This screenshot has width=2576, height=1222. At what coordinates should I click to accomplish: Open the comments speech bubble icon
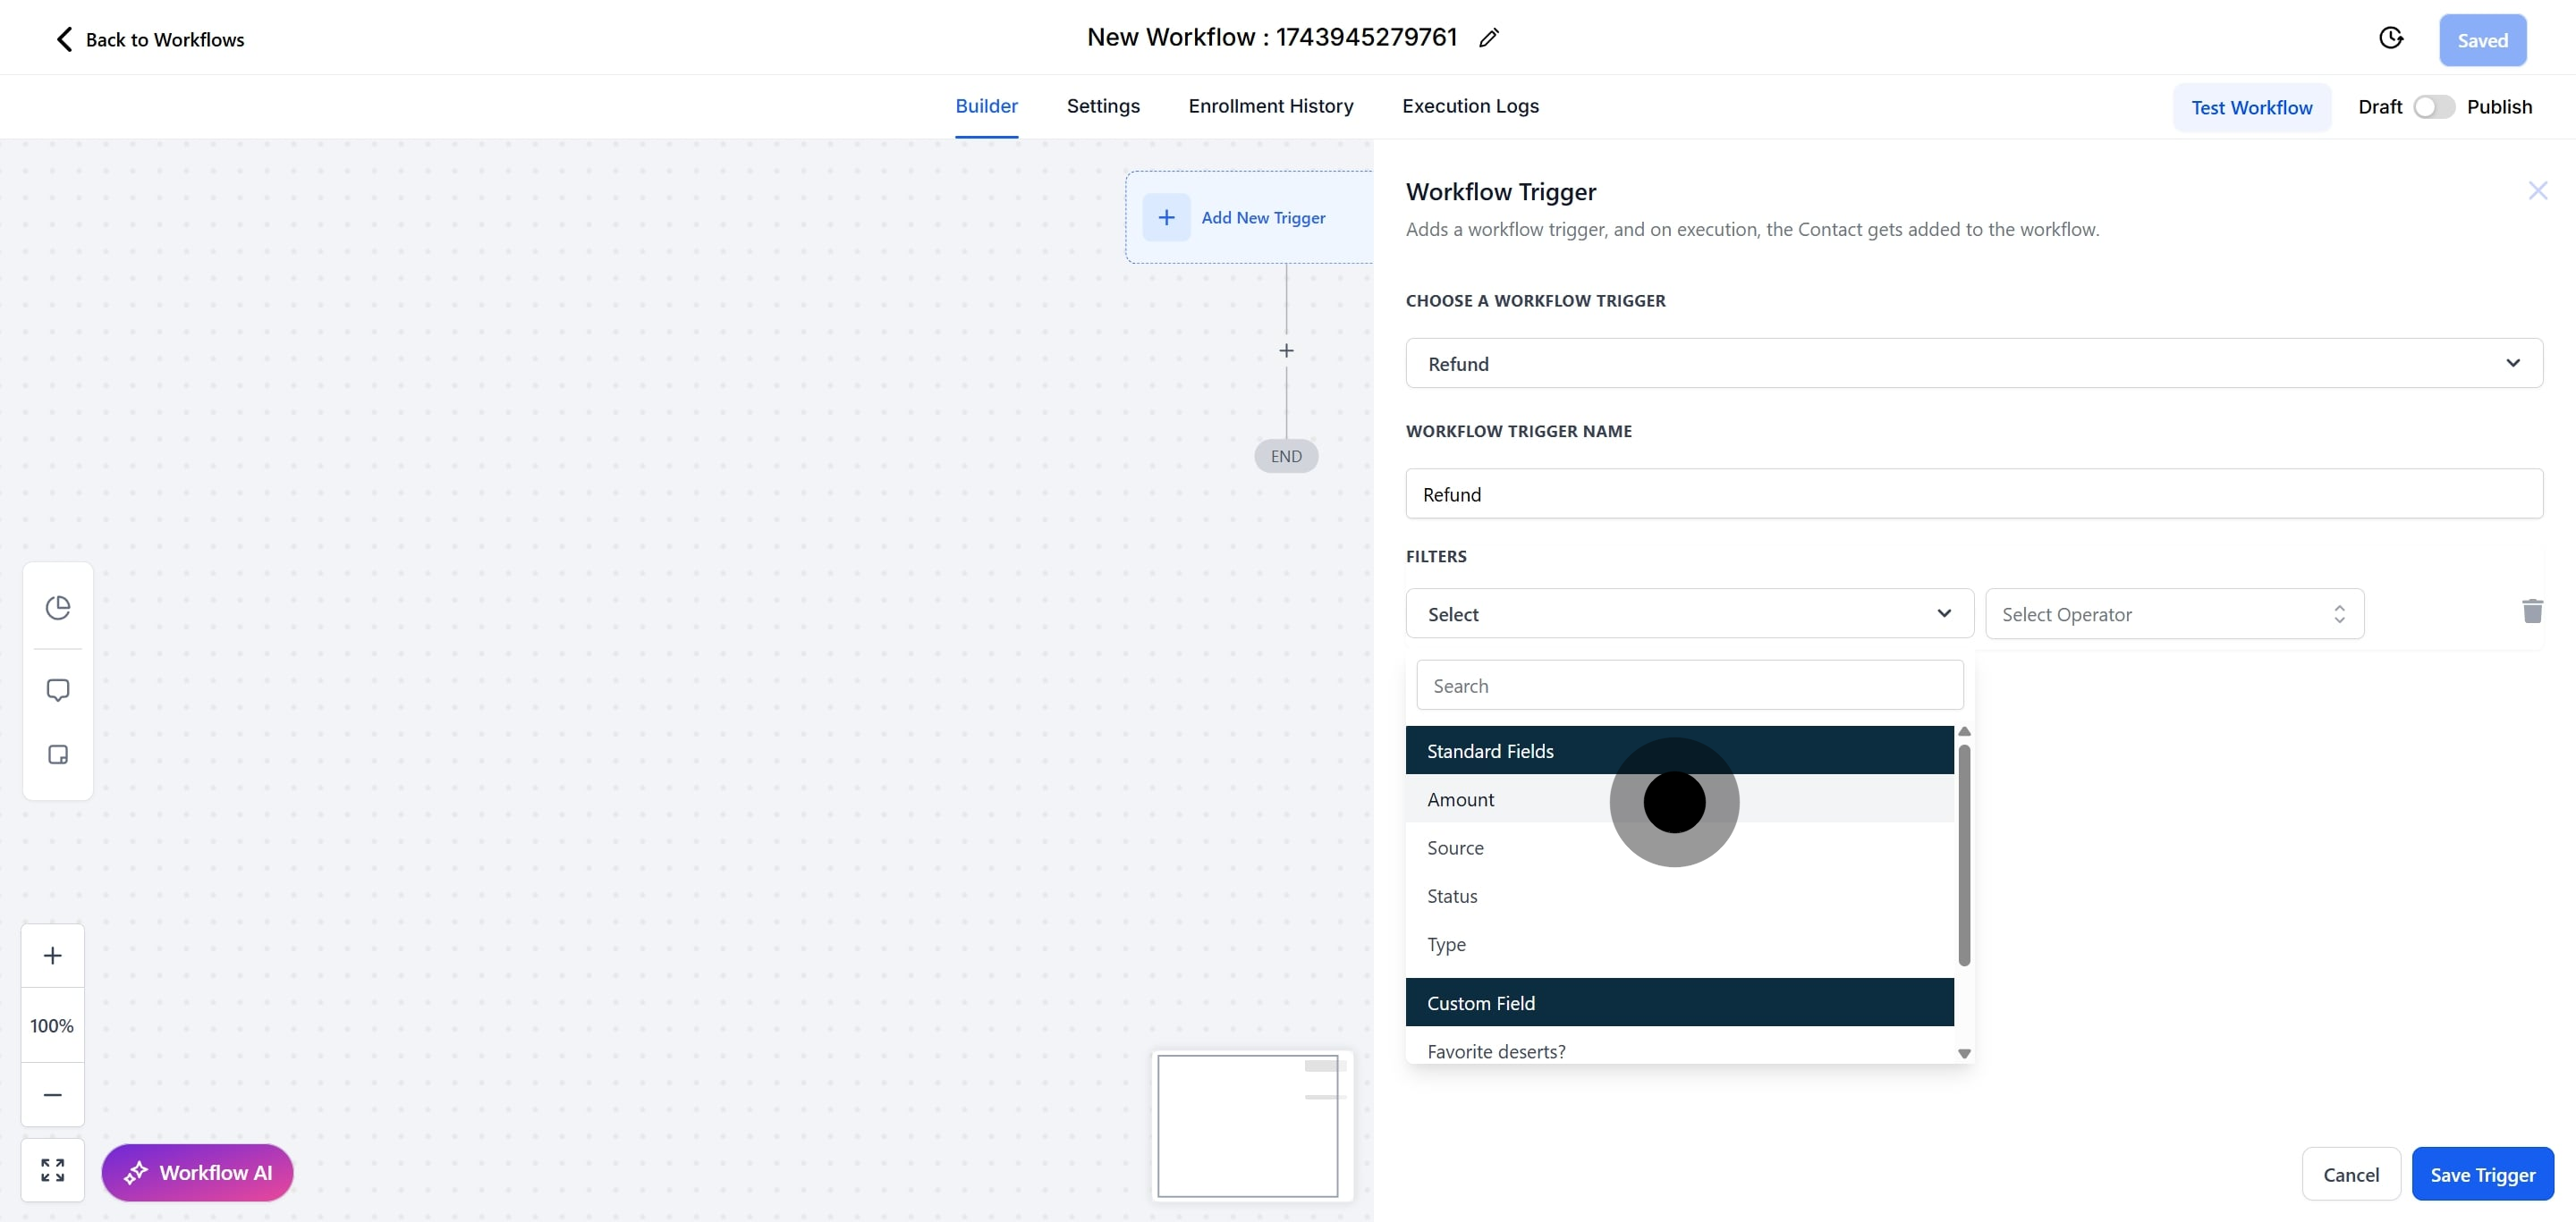coord(58,690)
